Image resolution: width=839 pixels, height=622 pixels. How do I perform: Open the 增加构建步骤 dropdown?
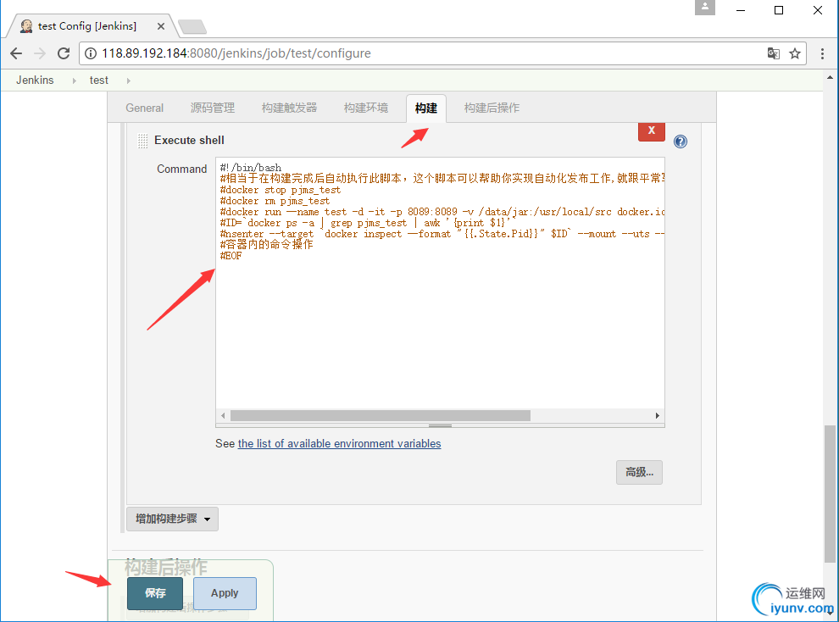172,519
